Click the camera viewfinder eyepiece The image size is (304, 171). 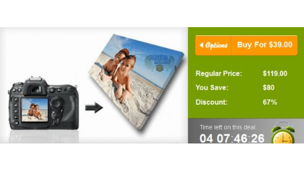(x=36, y=89)
